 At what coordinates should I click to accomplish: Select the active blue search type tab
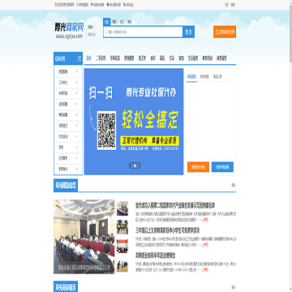[106, 21]
